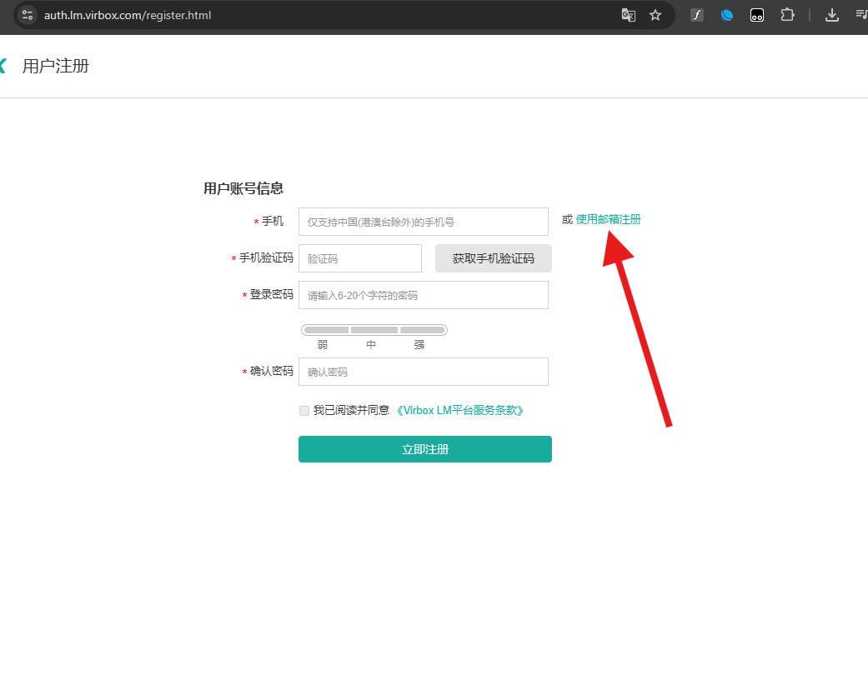Click the 强 strength label
868x690 pixels.
coord(419,345)
